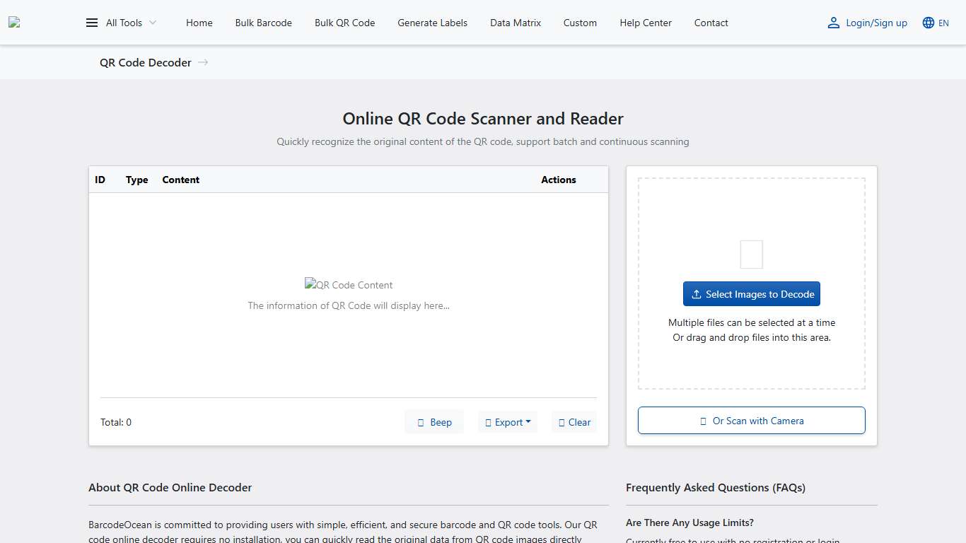Click the arrow beside QR Code Decoder breadcrumb

203,62
